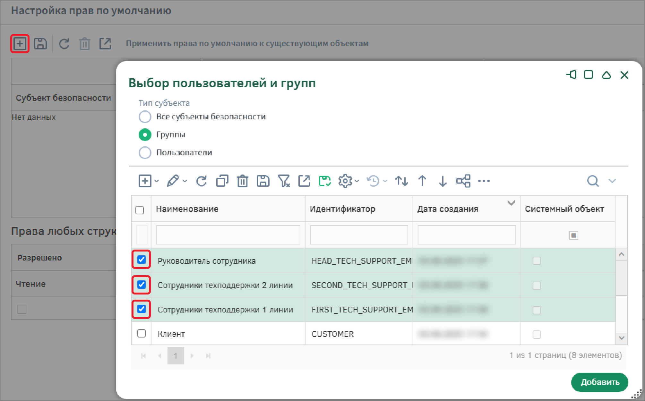Toggle the 'Чтение' checkbox in background panel
This screenshot has height=401, width=645.
point(22,309)
